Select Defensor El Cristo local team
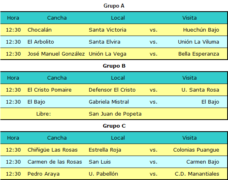Screen dimensions: 228x180 [112, 90]
